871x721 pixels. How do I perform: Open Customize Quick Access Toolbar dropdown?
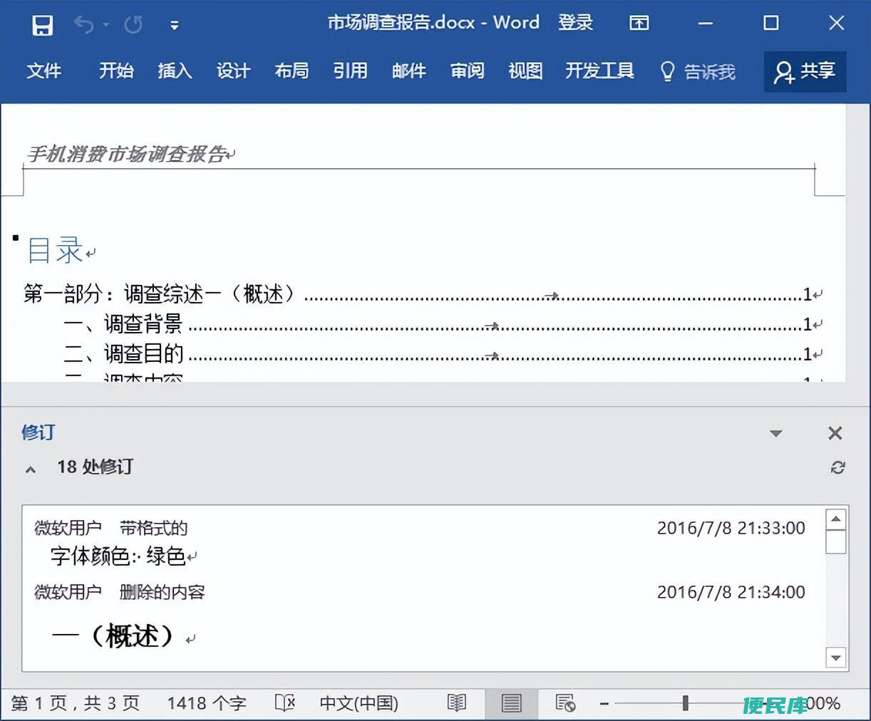point(174,26)
